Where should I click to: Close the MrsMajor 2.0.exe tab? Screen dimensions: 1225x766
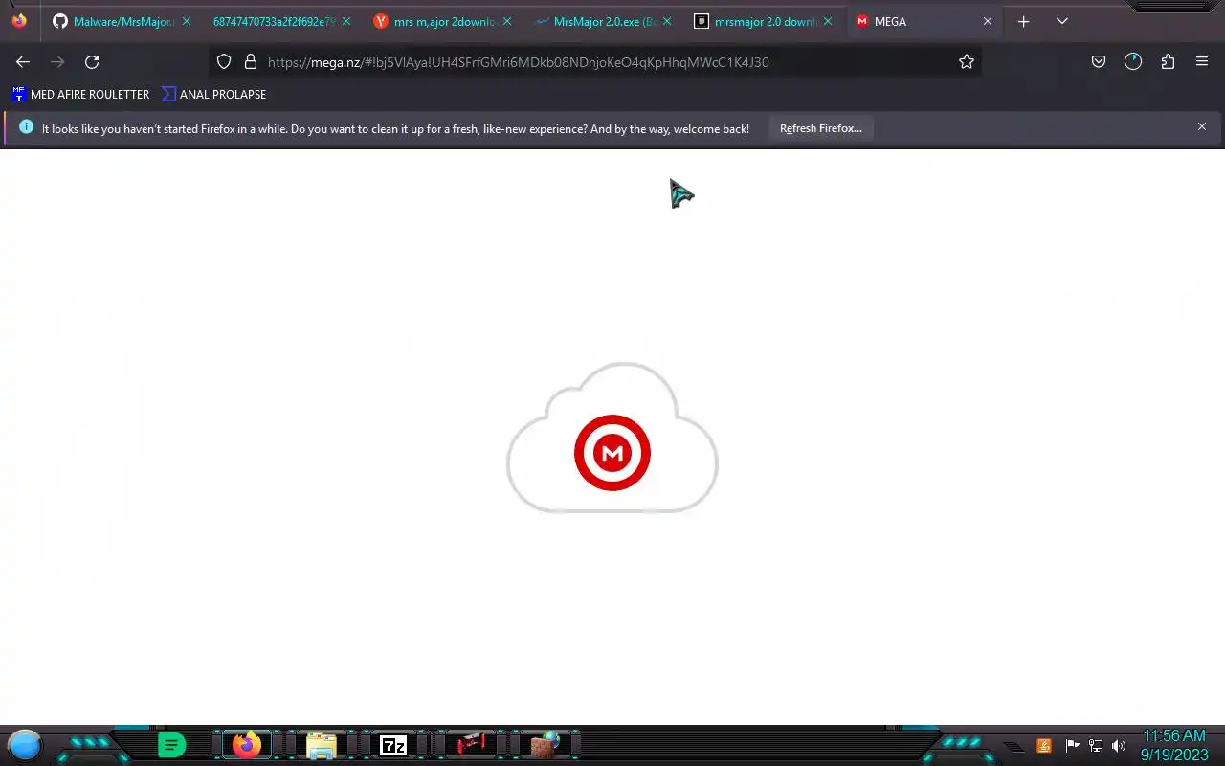667,21
